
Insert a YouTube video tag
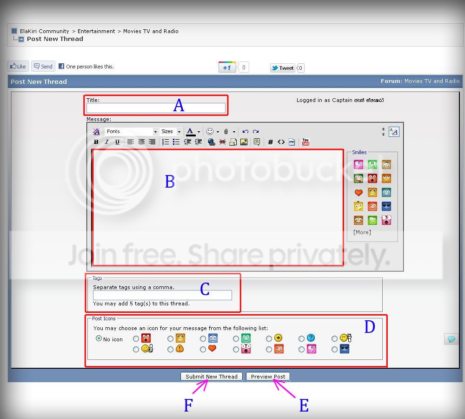pos(306,142)
